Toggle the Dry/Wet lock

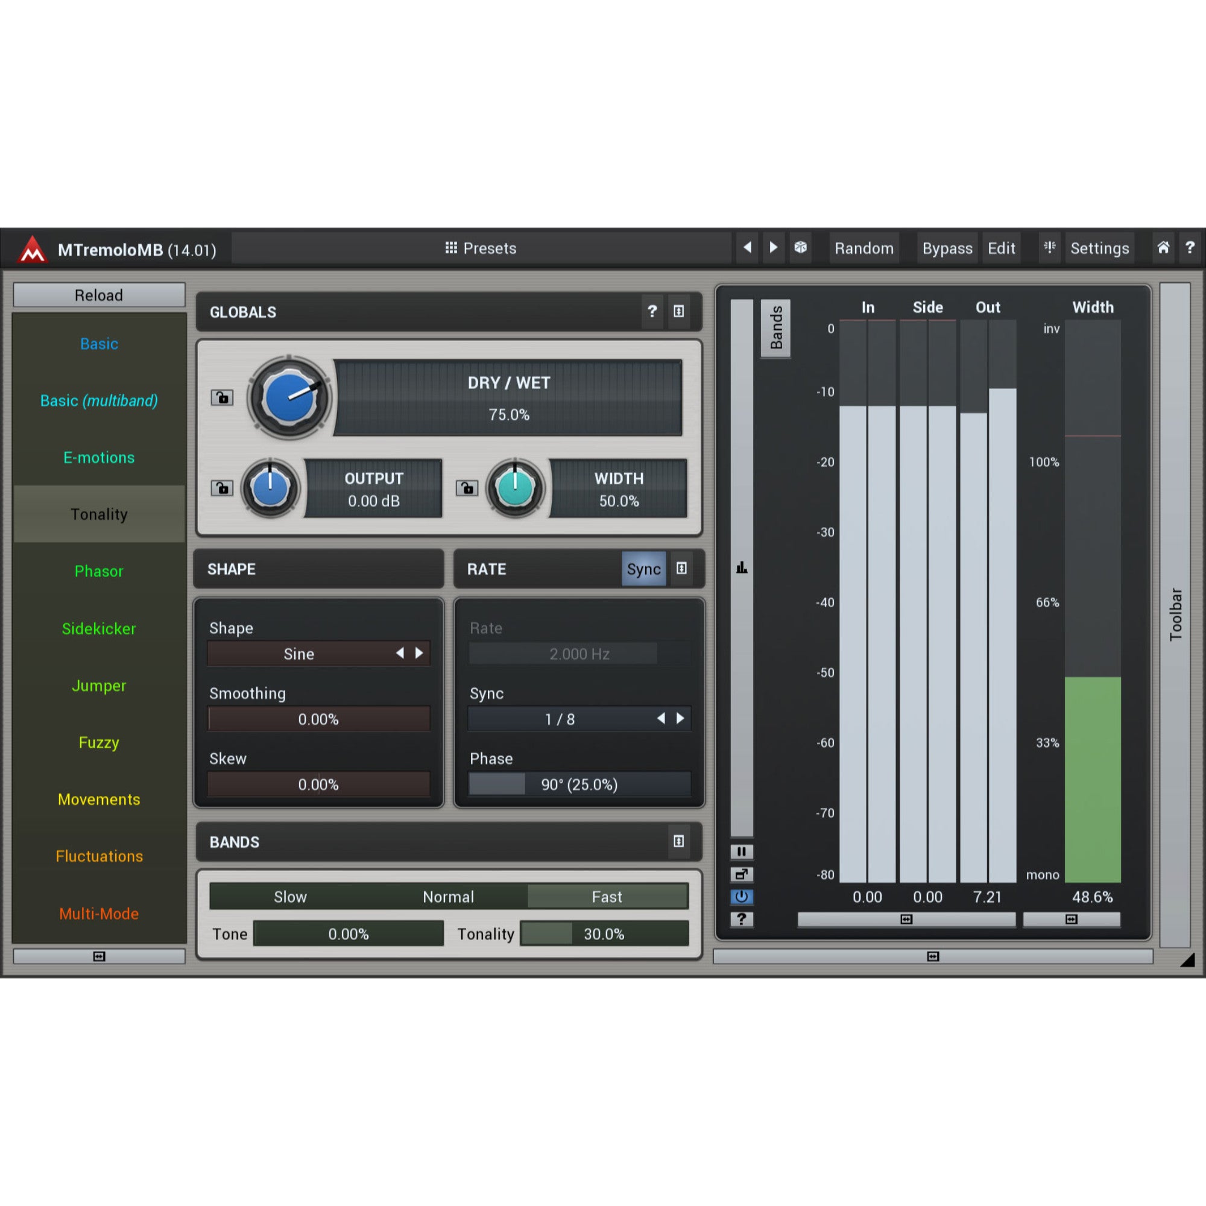click(x=223, y=397)
